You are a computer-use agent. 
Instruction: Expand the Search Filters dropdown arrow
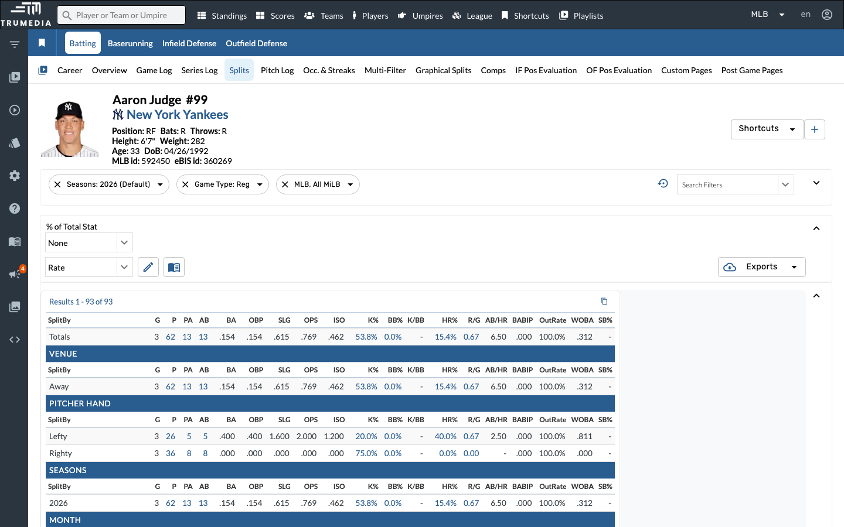point(785,184)
